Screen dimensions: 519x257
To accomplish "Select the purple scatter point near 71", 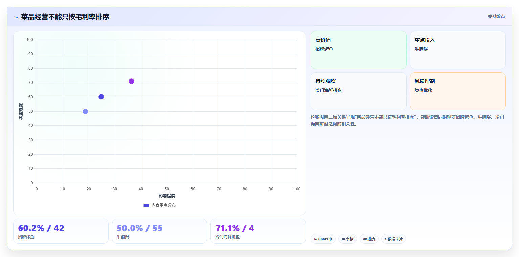I will click(x=131, y=81).
